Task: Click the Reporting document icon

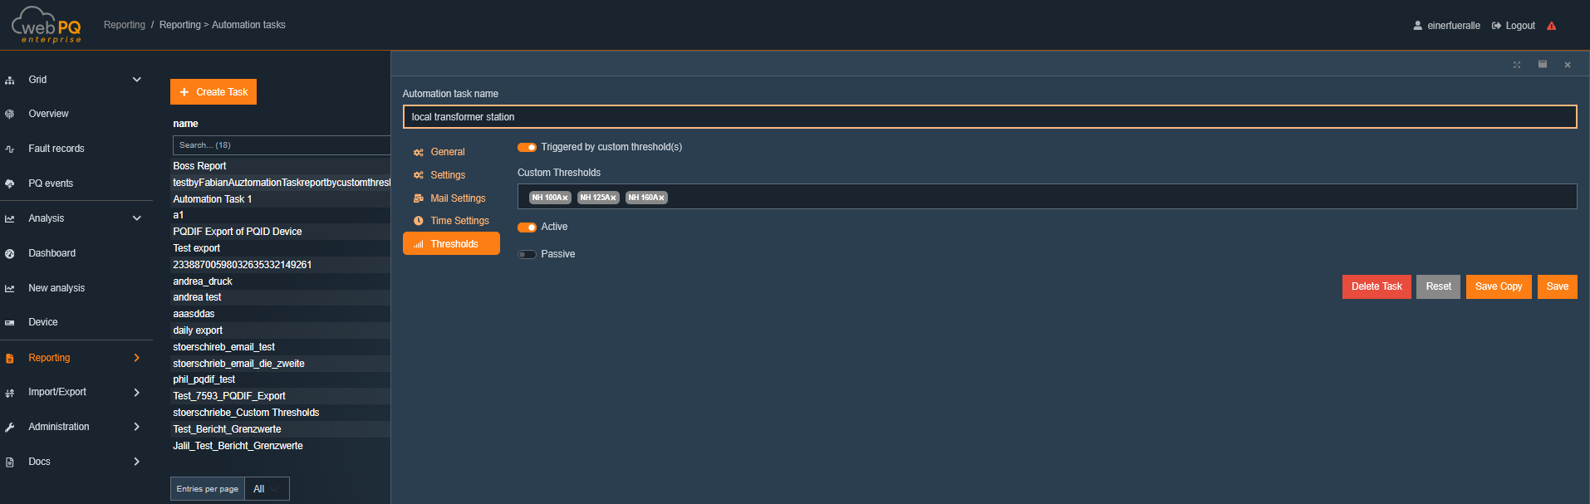Action: point(10,359)
